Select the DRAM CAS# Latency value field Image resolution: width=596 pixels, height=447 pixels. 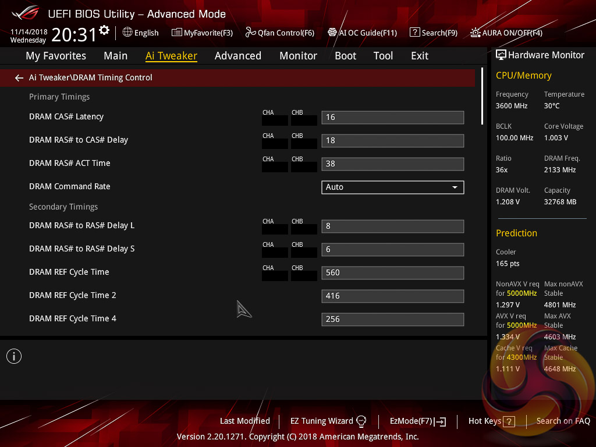(x=392, y=117)
